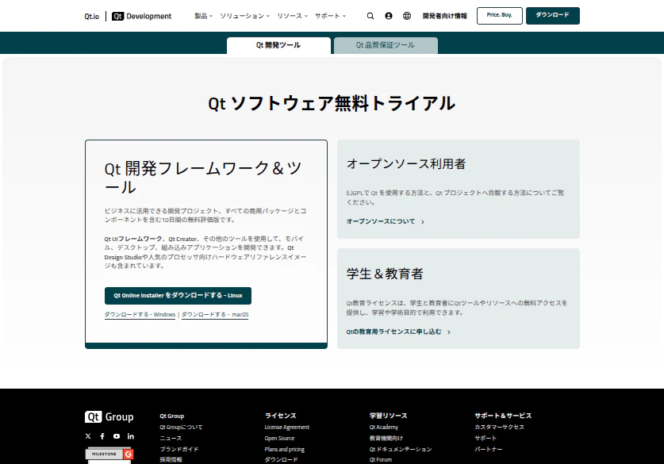The width and height of the screenshot is (664, 464).
Task: Open Open Source footer link
Action: pyautogui.click(x=279, y=438)
